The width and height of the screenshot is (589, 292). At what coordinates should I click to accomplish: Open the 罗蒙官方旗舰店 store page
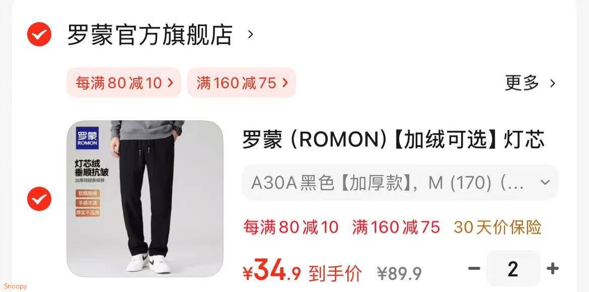click(150, 35)
